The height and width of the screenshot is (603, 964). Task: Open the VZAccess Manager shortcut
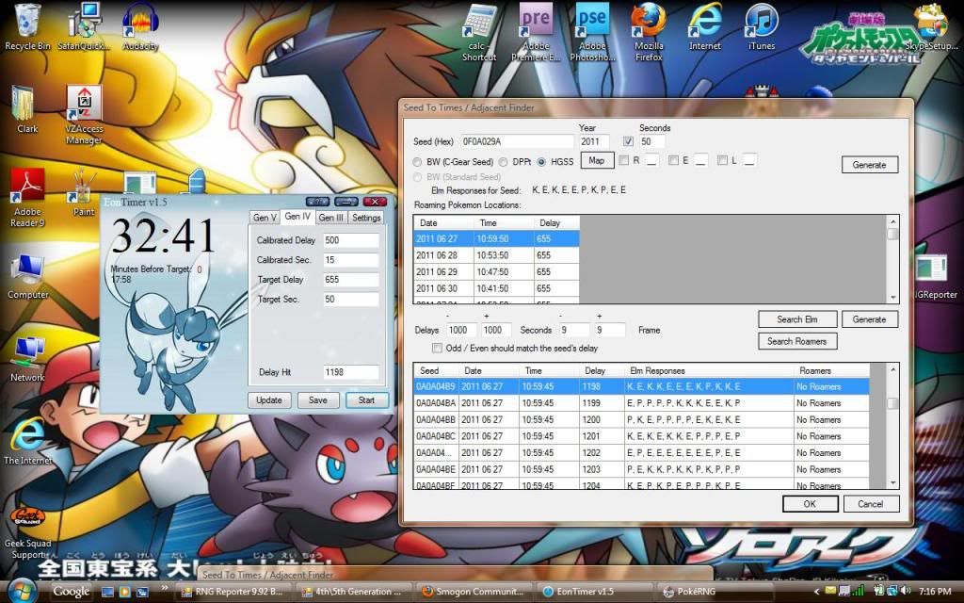coord(84,104)
